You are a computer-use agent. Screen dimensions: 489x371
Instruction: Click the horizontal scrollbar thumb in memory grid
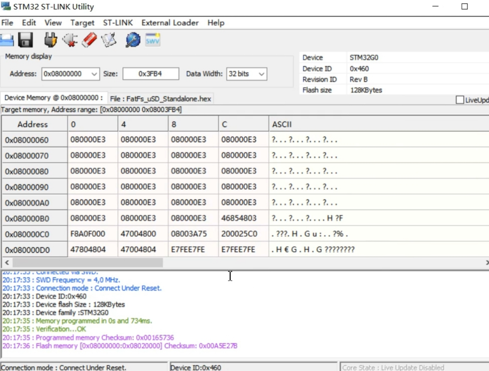[88, 262]
